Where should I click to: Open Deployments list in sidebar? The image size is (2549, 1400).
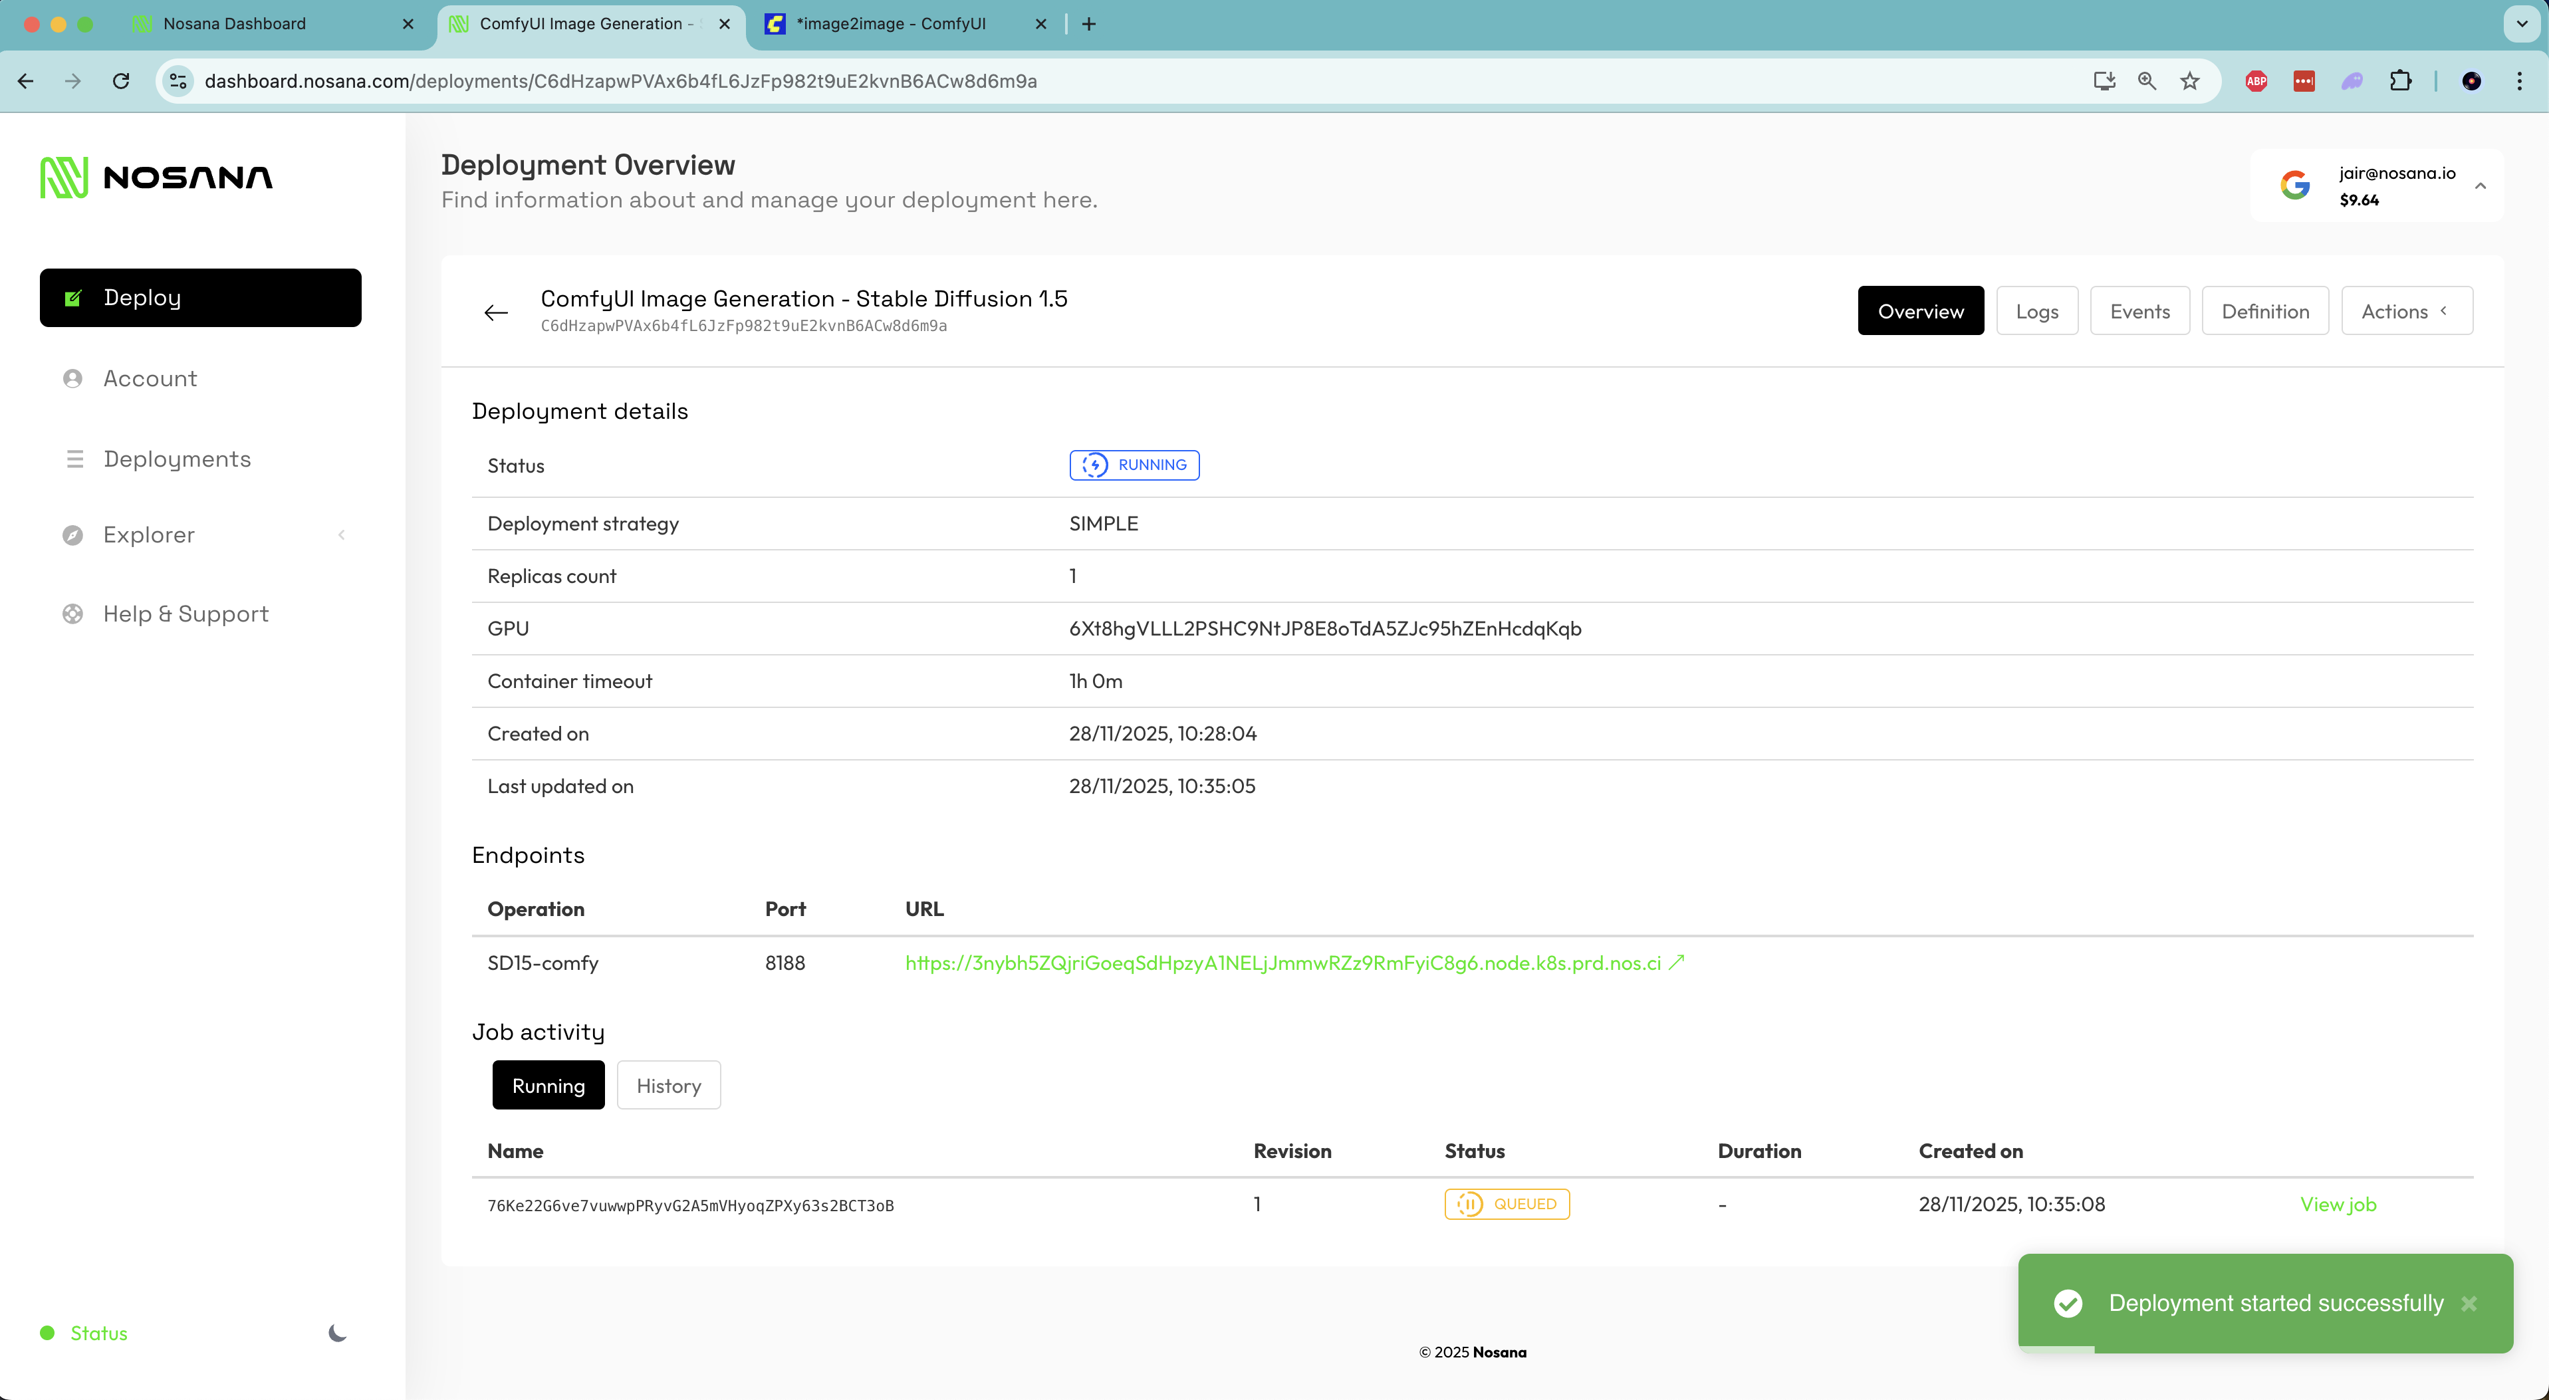177,459
